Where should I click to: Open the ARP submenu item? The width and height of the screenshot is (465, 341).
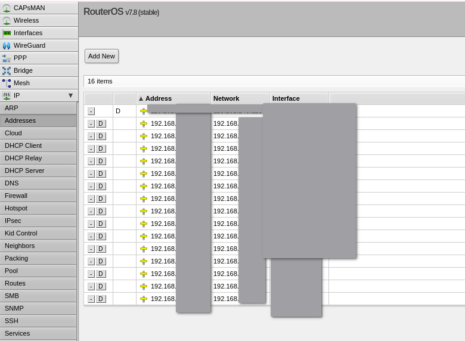tap(11, 108)
